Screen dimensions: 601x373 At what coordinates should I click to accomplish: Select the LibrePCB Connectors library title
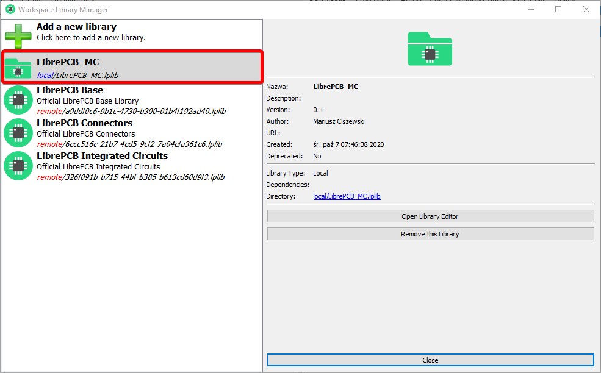point(85,123)
